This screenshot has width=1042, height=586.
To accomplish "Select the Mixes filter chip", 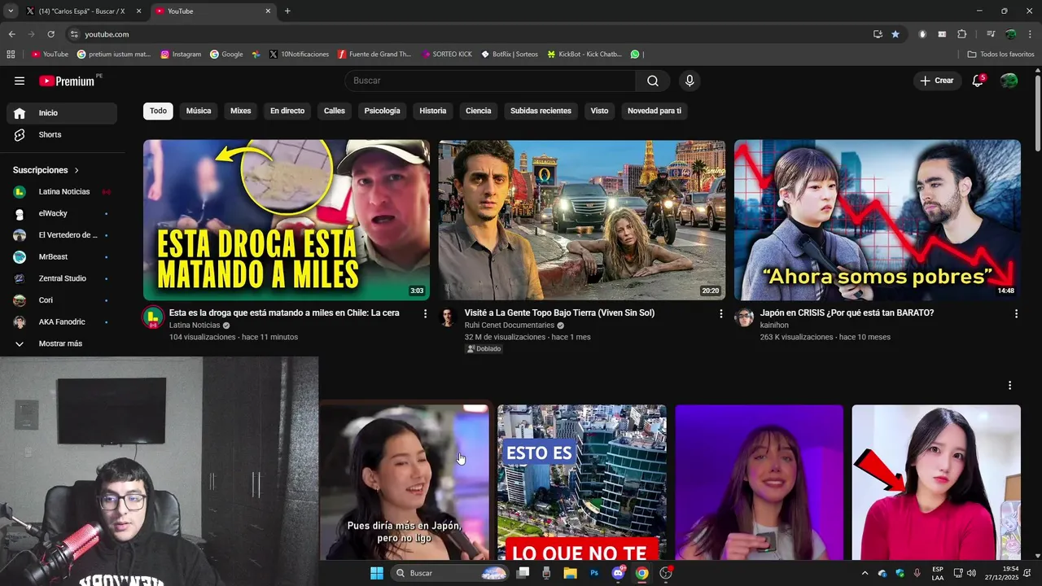I will click(x=241, y=111).
